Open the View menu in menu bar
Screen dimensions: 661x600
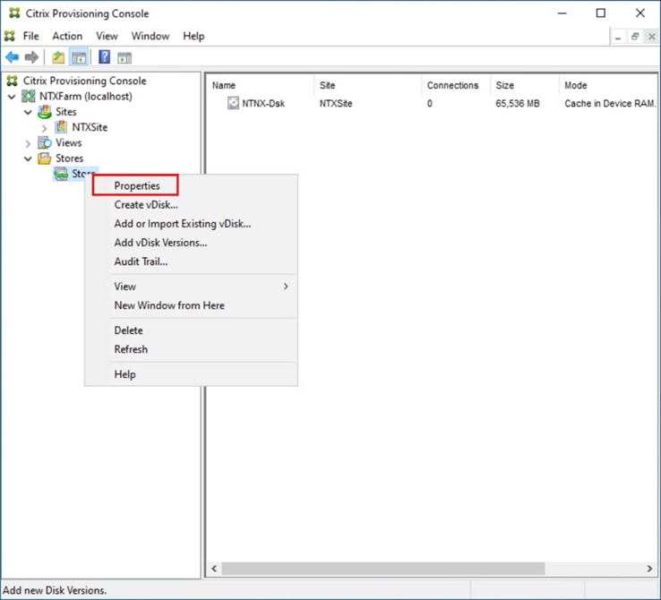tap(107, 36)
